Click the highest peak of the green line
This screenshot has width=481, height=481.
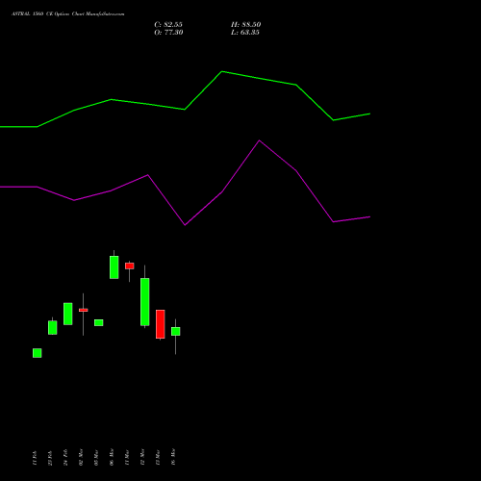[222, 71]
